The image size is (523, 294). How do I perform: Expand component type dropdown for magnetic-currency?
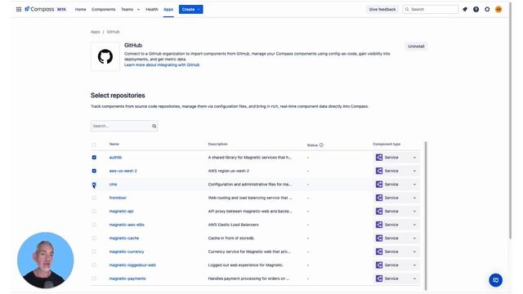tap(414, 252)
